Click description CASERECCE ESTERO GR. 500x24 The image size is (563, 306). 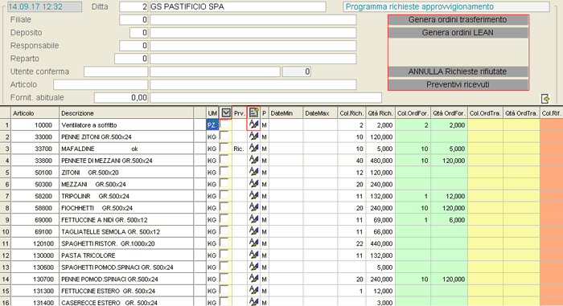(x=109, y=303)
